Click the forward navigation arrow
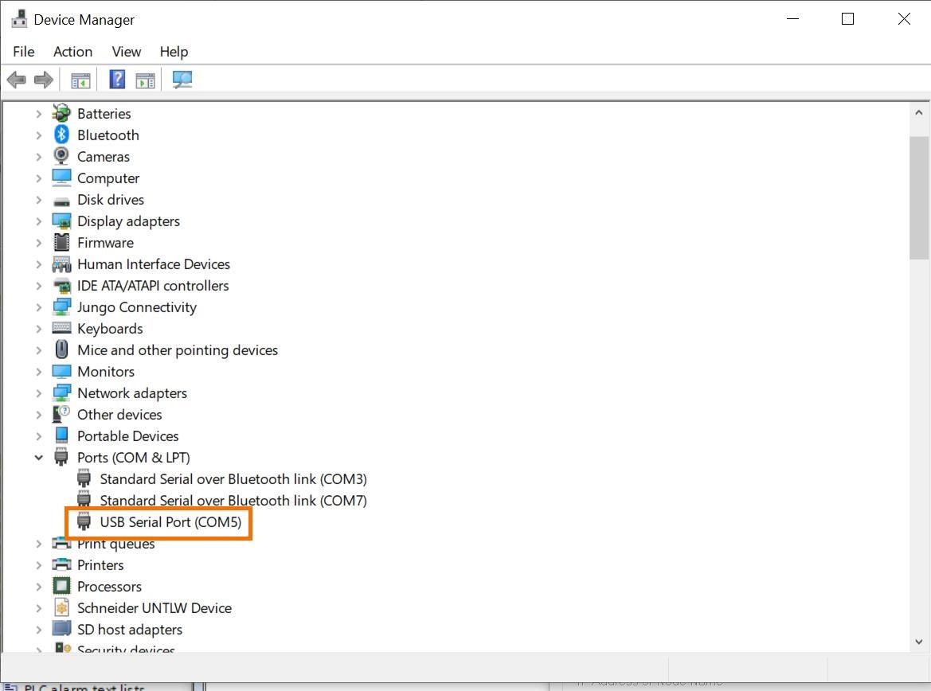 (43, 79)
